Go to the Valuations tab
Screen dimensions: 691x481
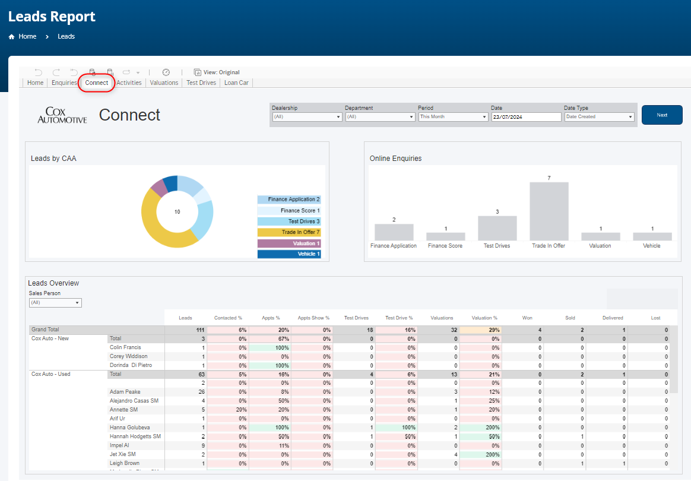click(164, 83)
